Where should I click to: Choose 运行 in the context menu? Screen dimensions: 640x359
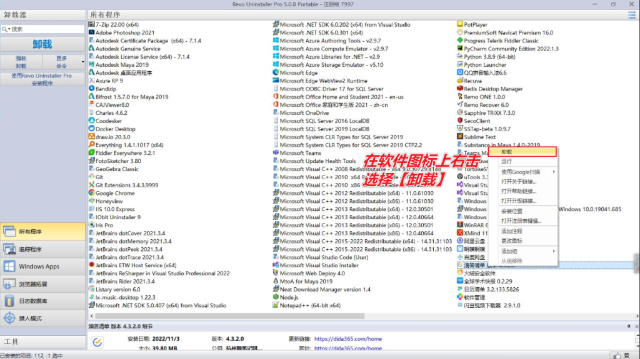523,162
